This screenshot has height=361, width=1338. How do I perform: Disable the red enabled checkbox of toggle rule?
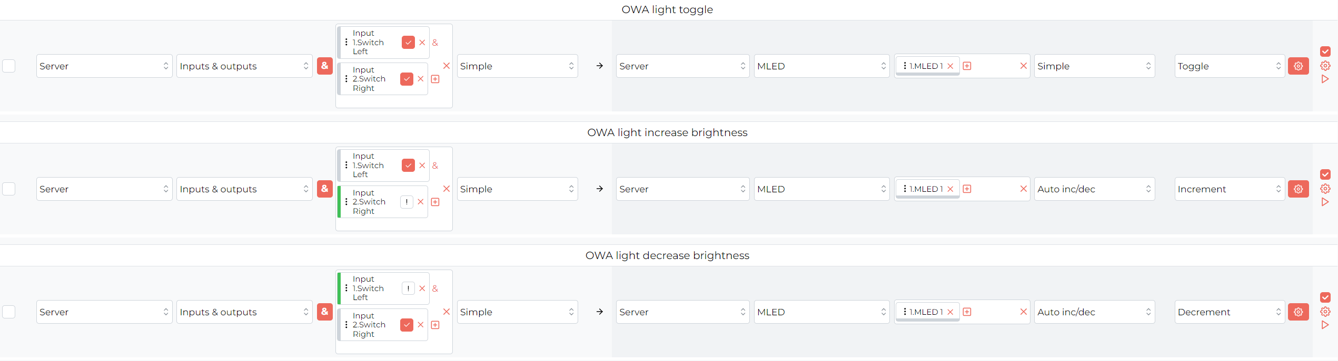click(1325, 51)
